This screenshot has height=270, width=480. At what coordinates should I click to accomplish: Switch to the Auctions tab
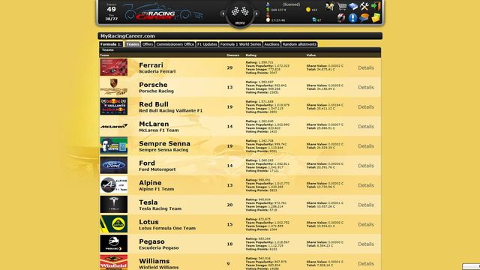pyautogui.click(x=271, y=44)
